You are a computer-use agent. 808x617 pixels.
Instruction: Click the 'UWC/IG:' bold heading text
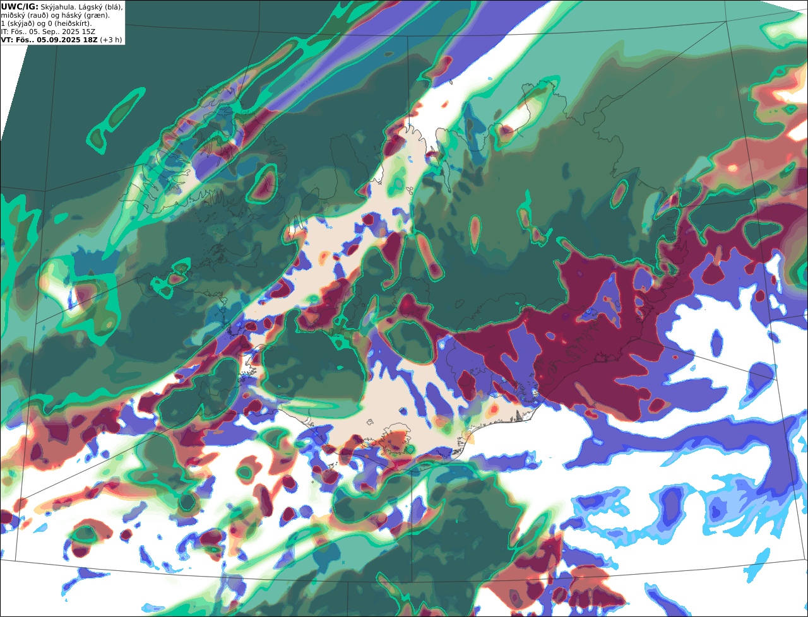click(x=20, y=6)
